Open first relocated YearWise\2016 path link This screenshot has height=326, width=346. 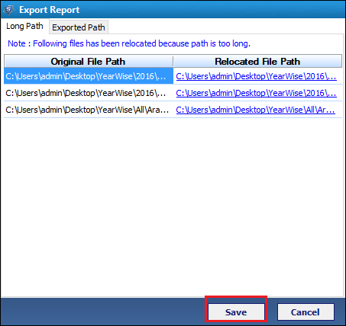[256, 76]
